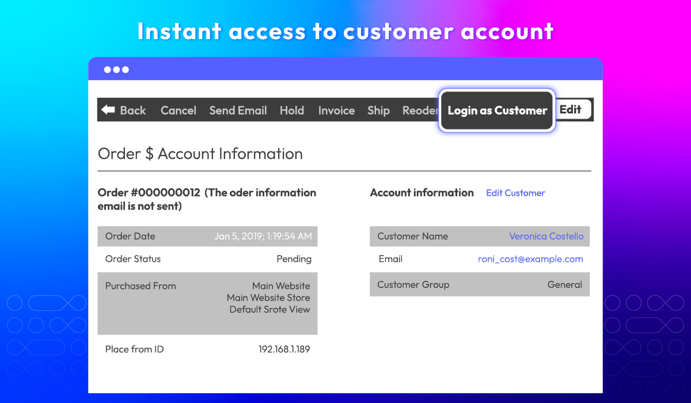Select Cancel in the order toolbar
This screenshot has width=691, height=403.
(x=179, y=111)
